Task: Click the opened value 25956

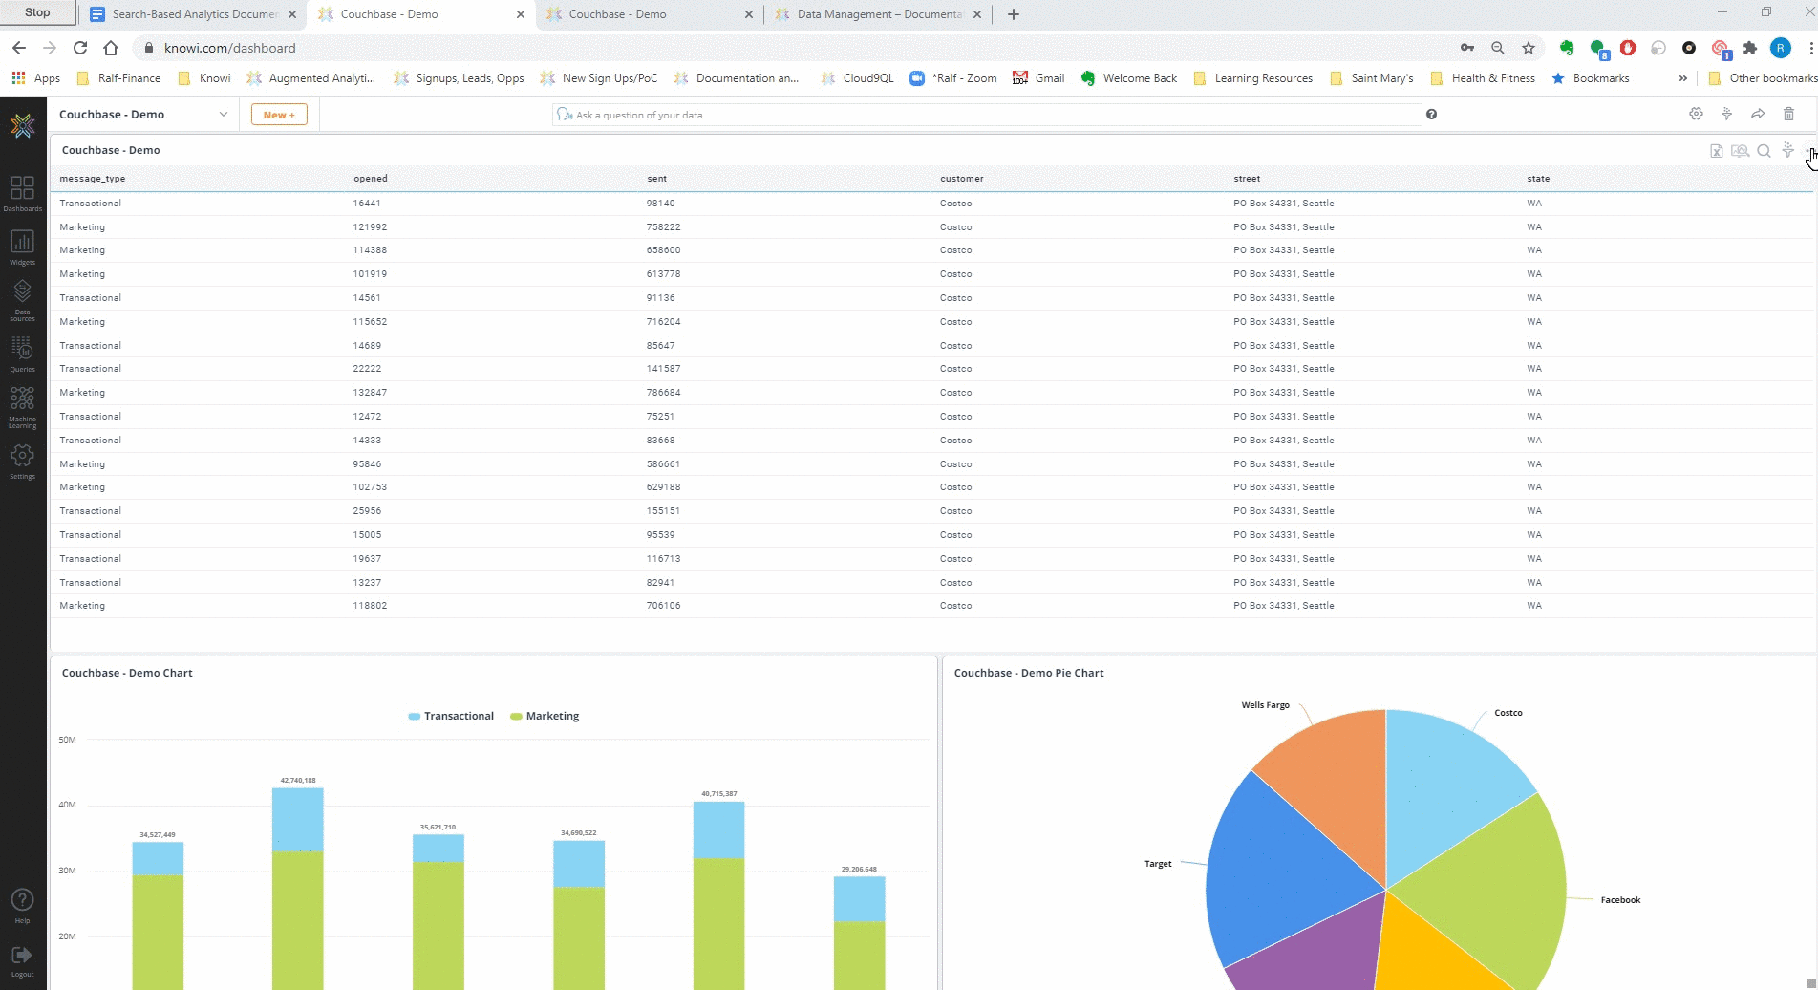Action: click(x=367, y=511)
